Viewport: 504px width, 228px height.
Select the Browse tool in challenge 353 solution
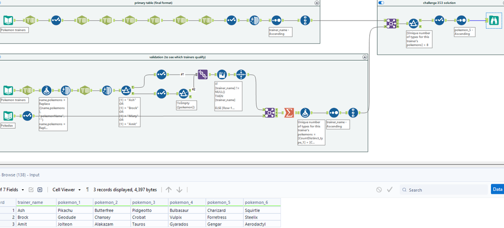point(493,21)
